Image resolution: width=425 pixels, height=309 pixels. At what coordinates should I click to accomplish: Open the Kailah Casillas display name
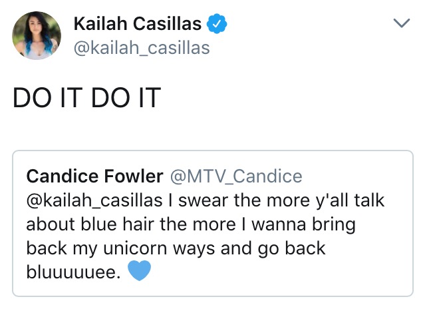tap(138, 23)
